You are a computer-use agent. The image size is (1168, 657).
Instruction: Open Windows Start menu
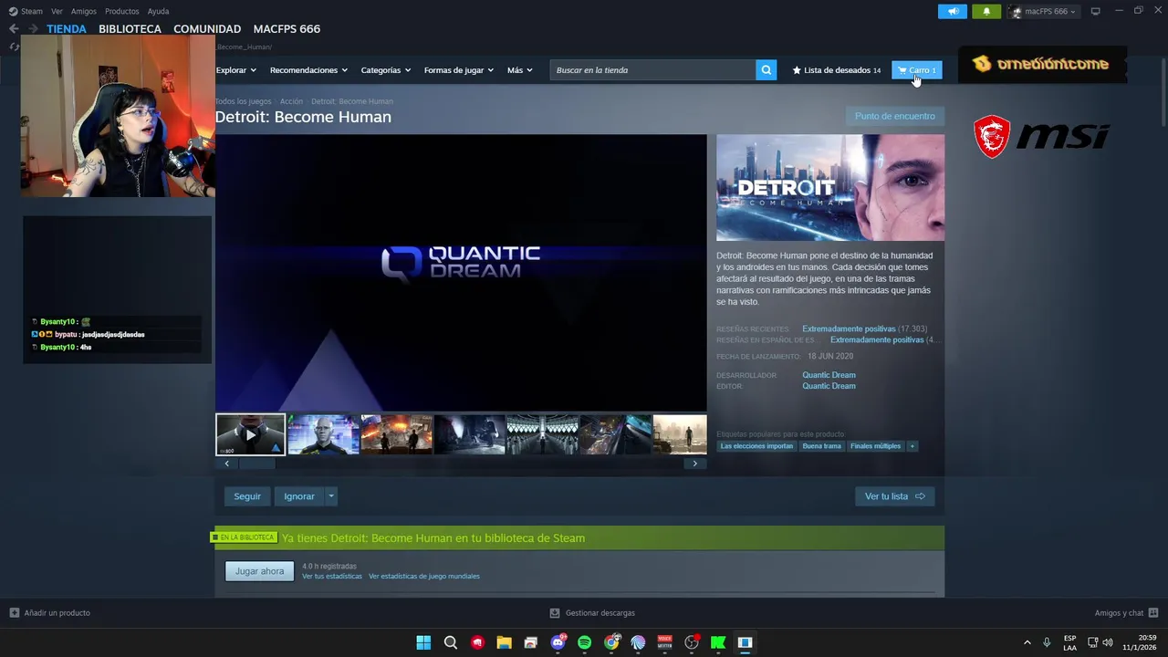tap(423, 642)
